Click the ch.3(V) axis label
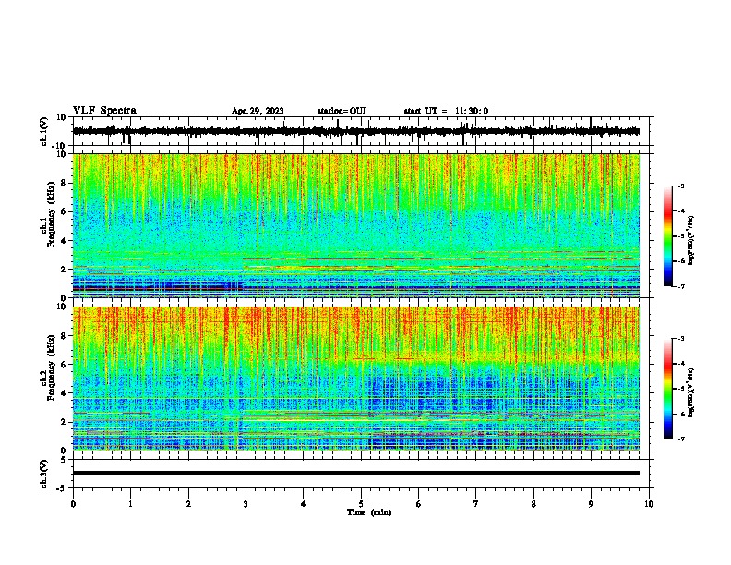This screenshot has width=731, height=565. click(43, 474)
